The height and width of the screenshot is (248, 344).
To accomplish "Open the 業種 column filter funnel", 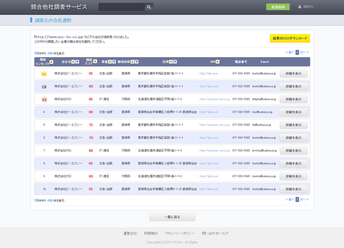I will click(114, 62).
